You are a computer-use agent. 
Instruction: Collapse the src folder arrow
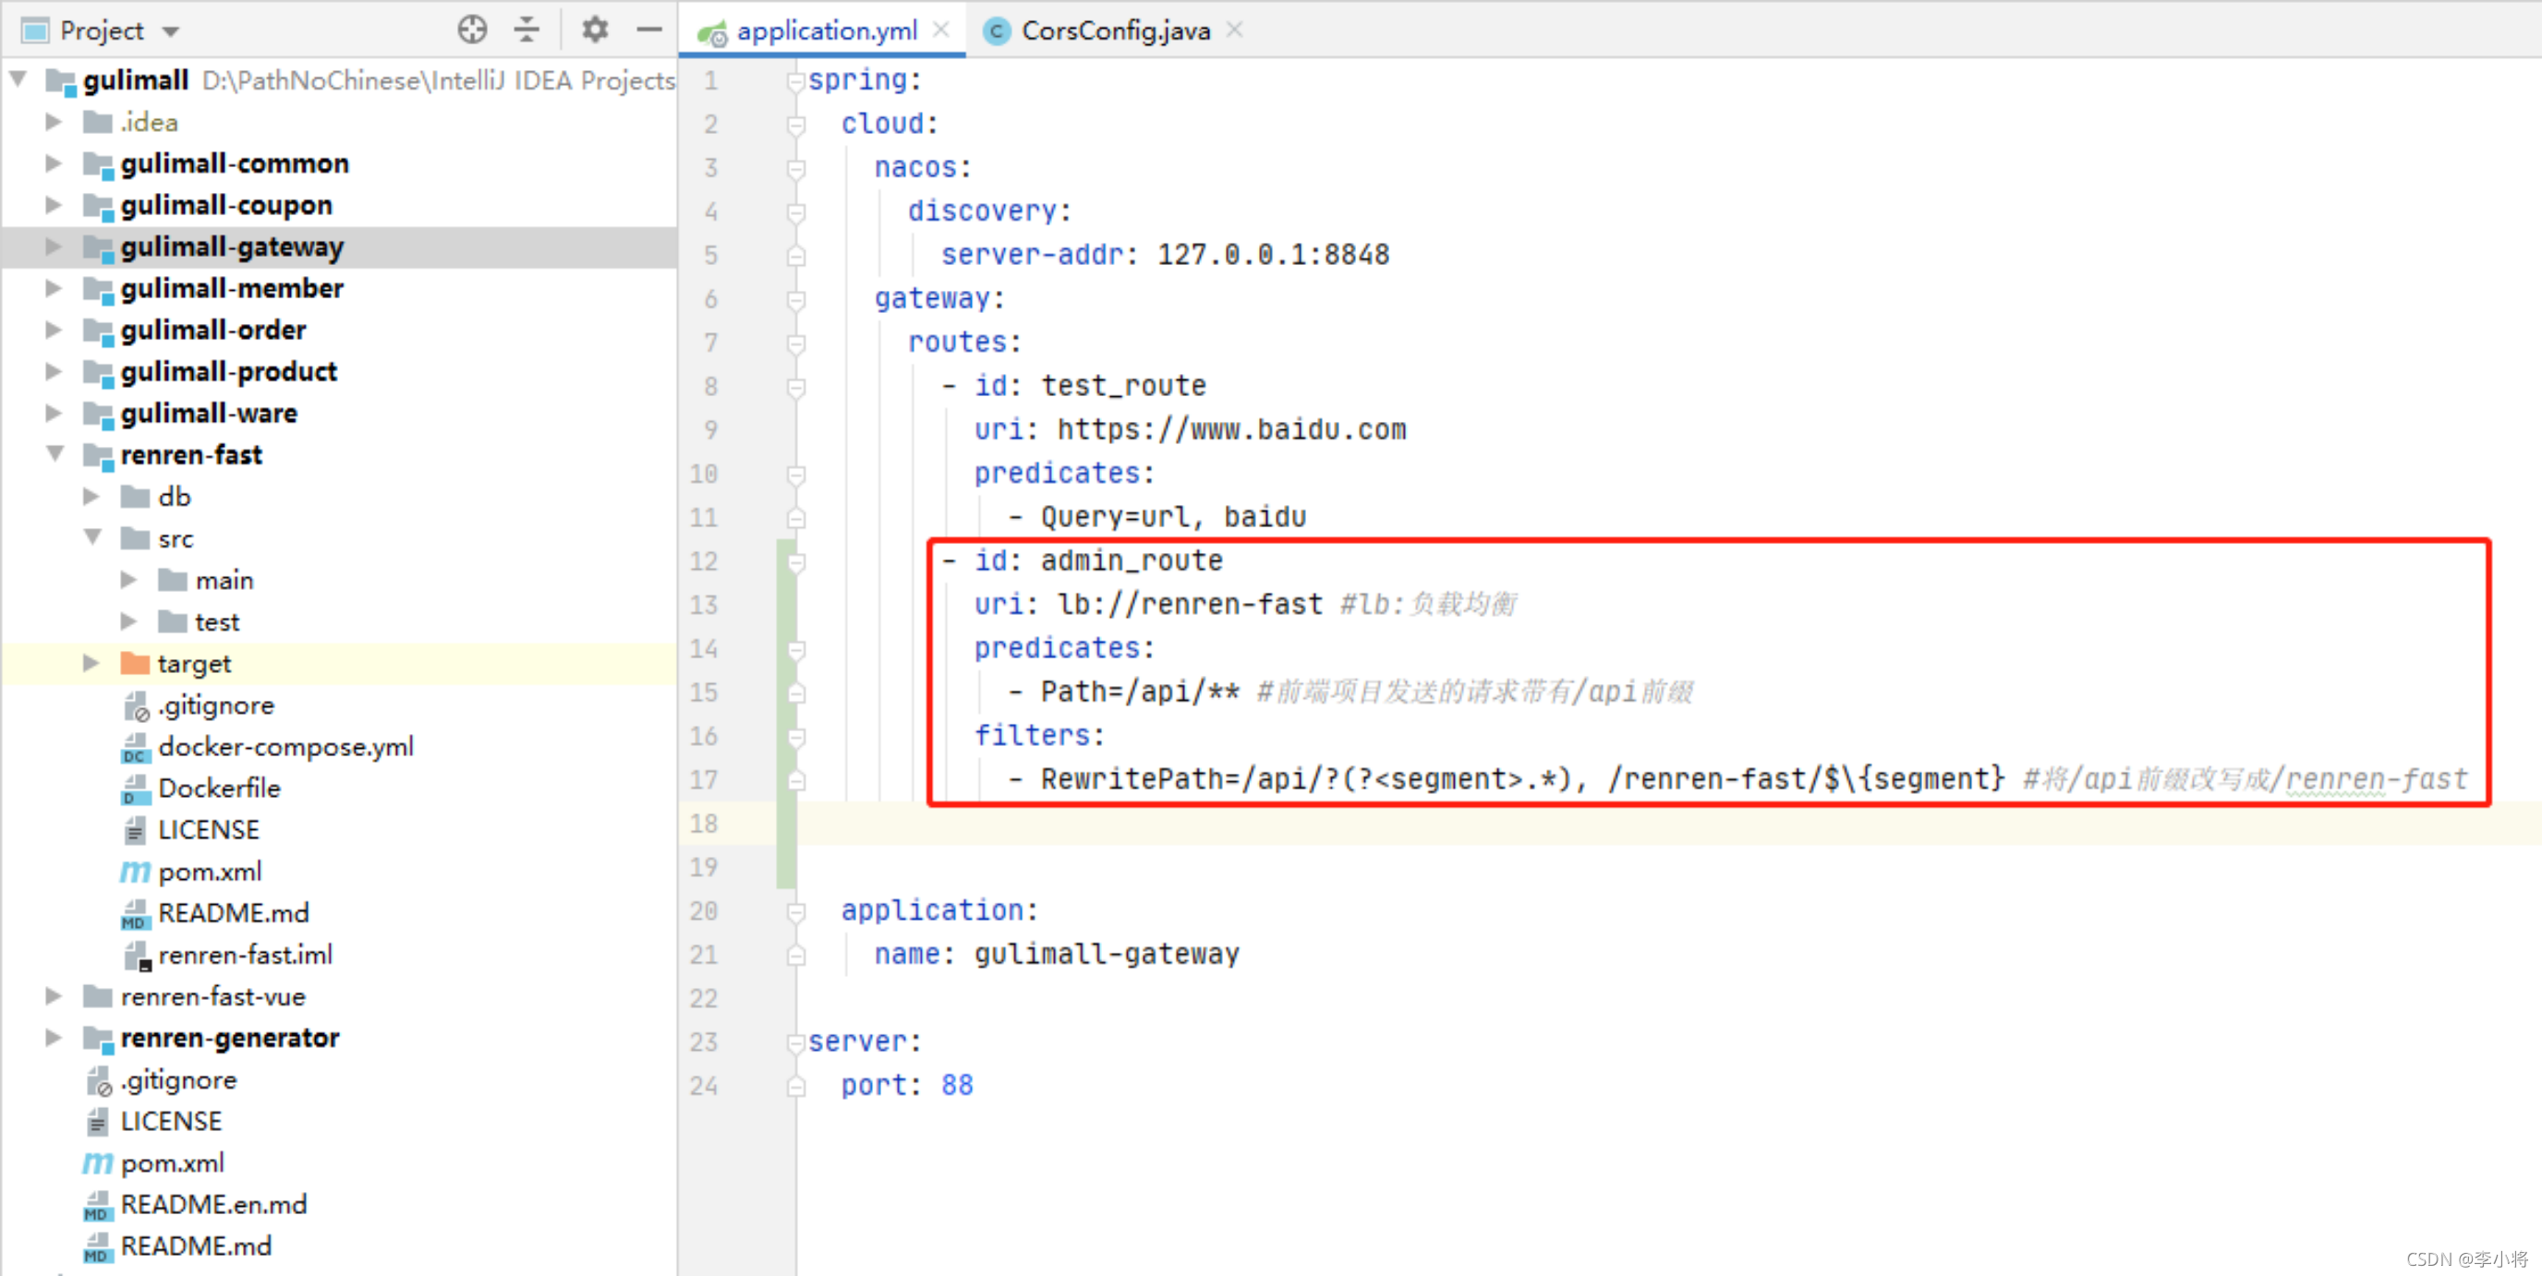coord(93,537)
